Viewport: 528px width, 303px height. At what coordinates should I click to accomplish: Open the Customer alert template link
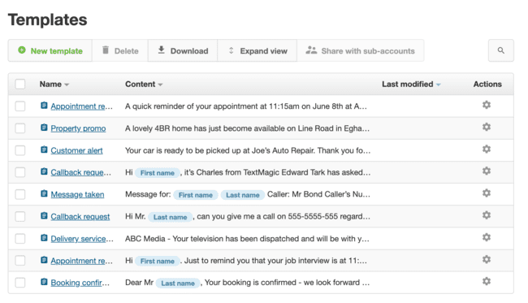pyautogui.click(x=77, y=150)
